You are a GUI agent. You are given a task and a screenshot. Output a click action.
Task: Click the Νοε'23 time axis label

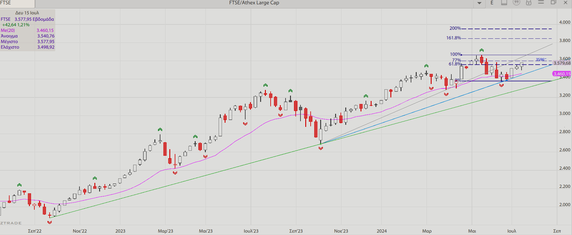click(x=341, y=231)
